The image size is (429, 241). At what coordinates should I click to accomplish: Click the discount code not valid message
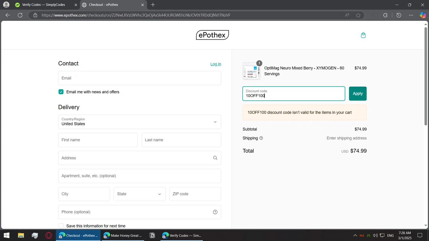(305, 113)
